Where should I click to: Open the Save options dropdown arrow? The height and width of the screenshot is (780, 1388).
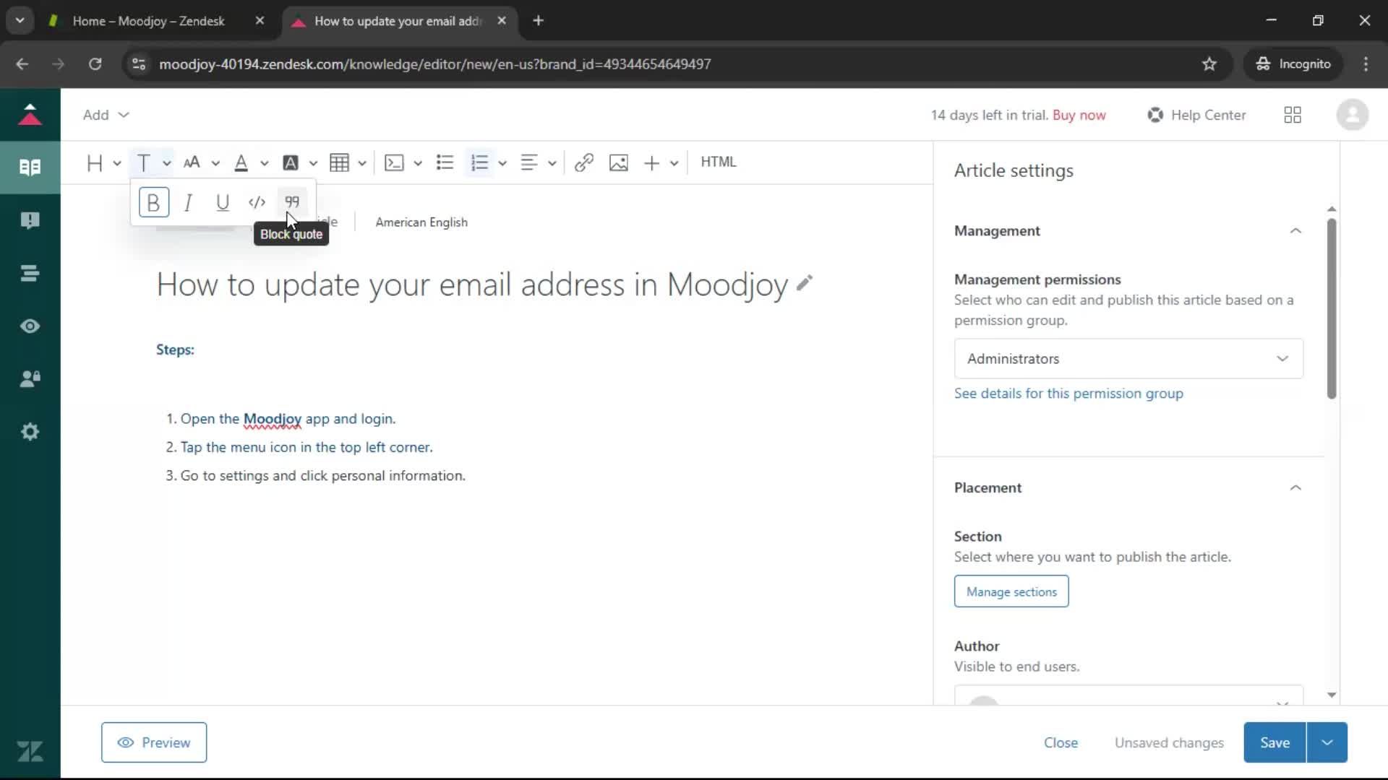pos(1327,742)
